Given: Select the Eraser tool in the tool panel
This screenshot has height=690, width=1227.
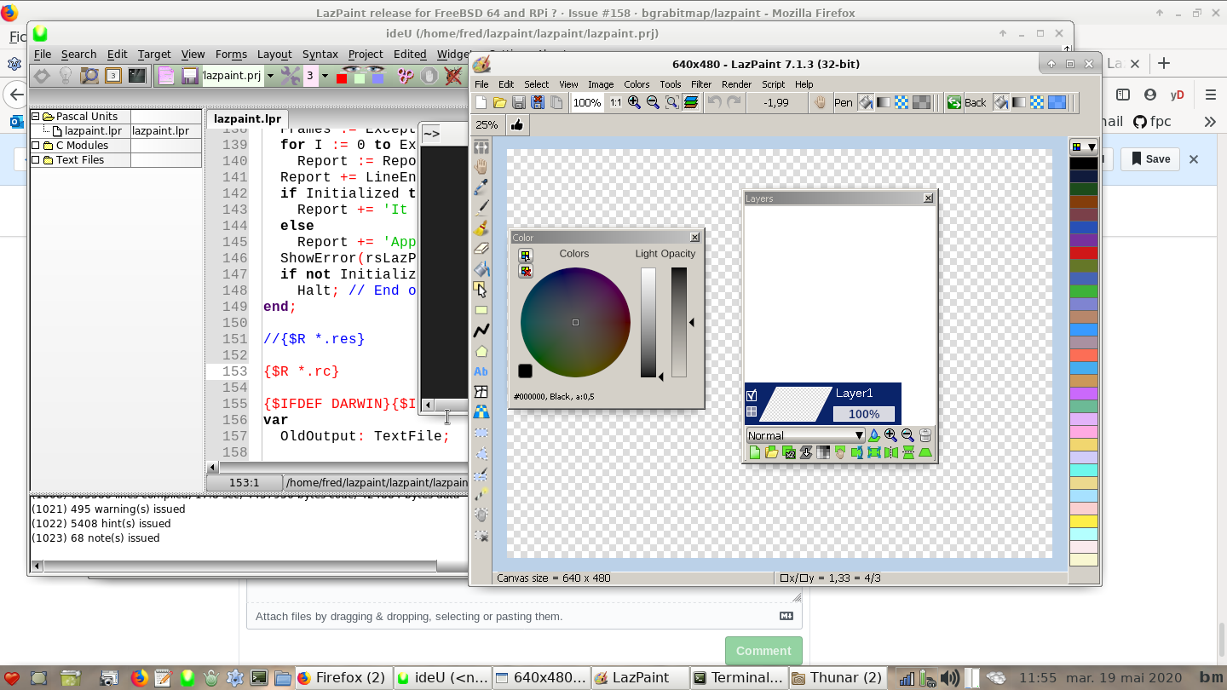Looking at the screenshot, I should coord(481,248).
